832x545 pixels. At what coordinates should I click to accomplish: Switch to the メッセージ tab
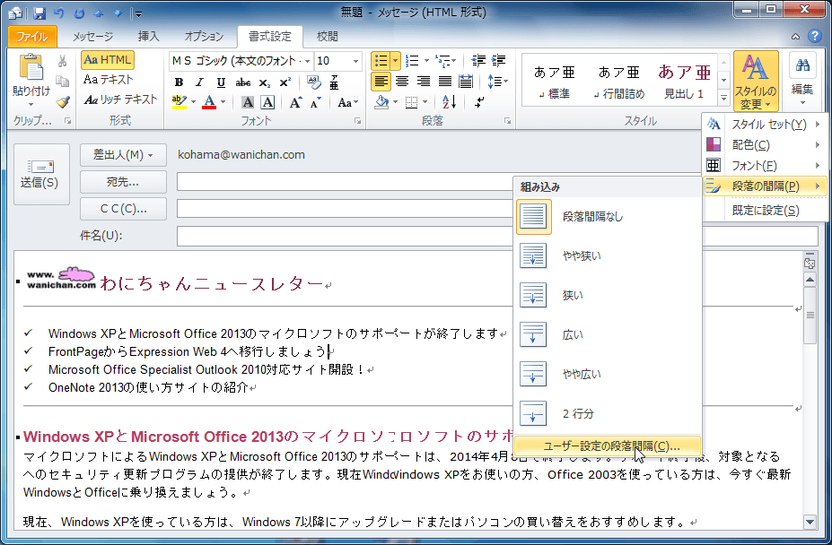pyautogui.click(x=92, y=37)
